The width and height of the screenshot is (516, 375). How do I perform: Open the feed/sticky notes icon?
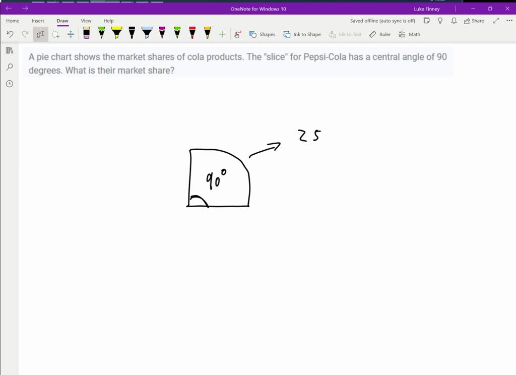pyautogui.click(x=426, y=21)
